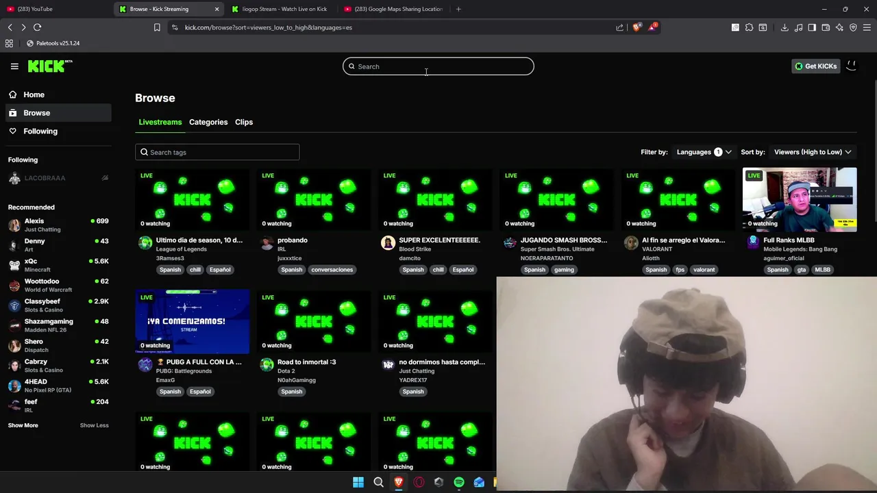The height and width of the screenshot is (493, 877).
Task: Click the Brave Shields lion icon
Action: click(637, 27)
